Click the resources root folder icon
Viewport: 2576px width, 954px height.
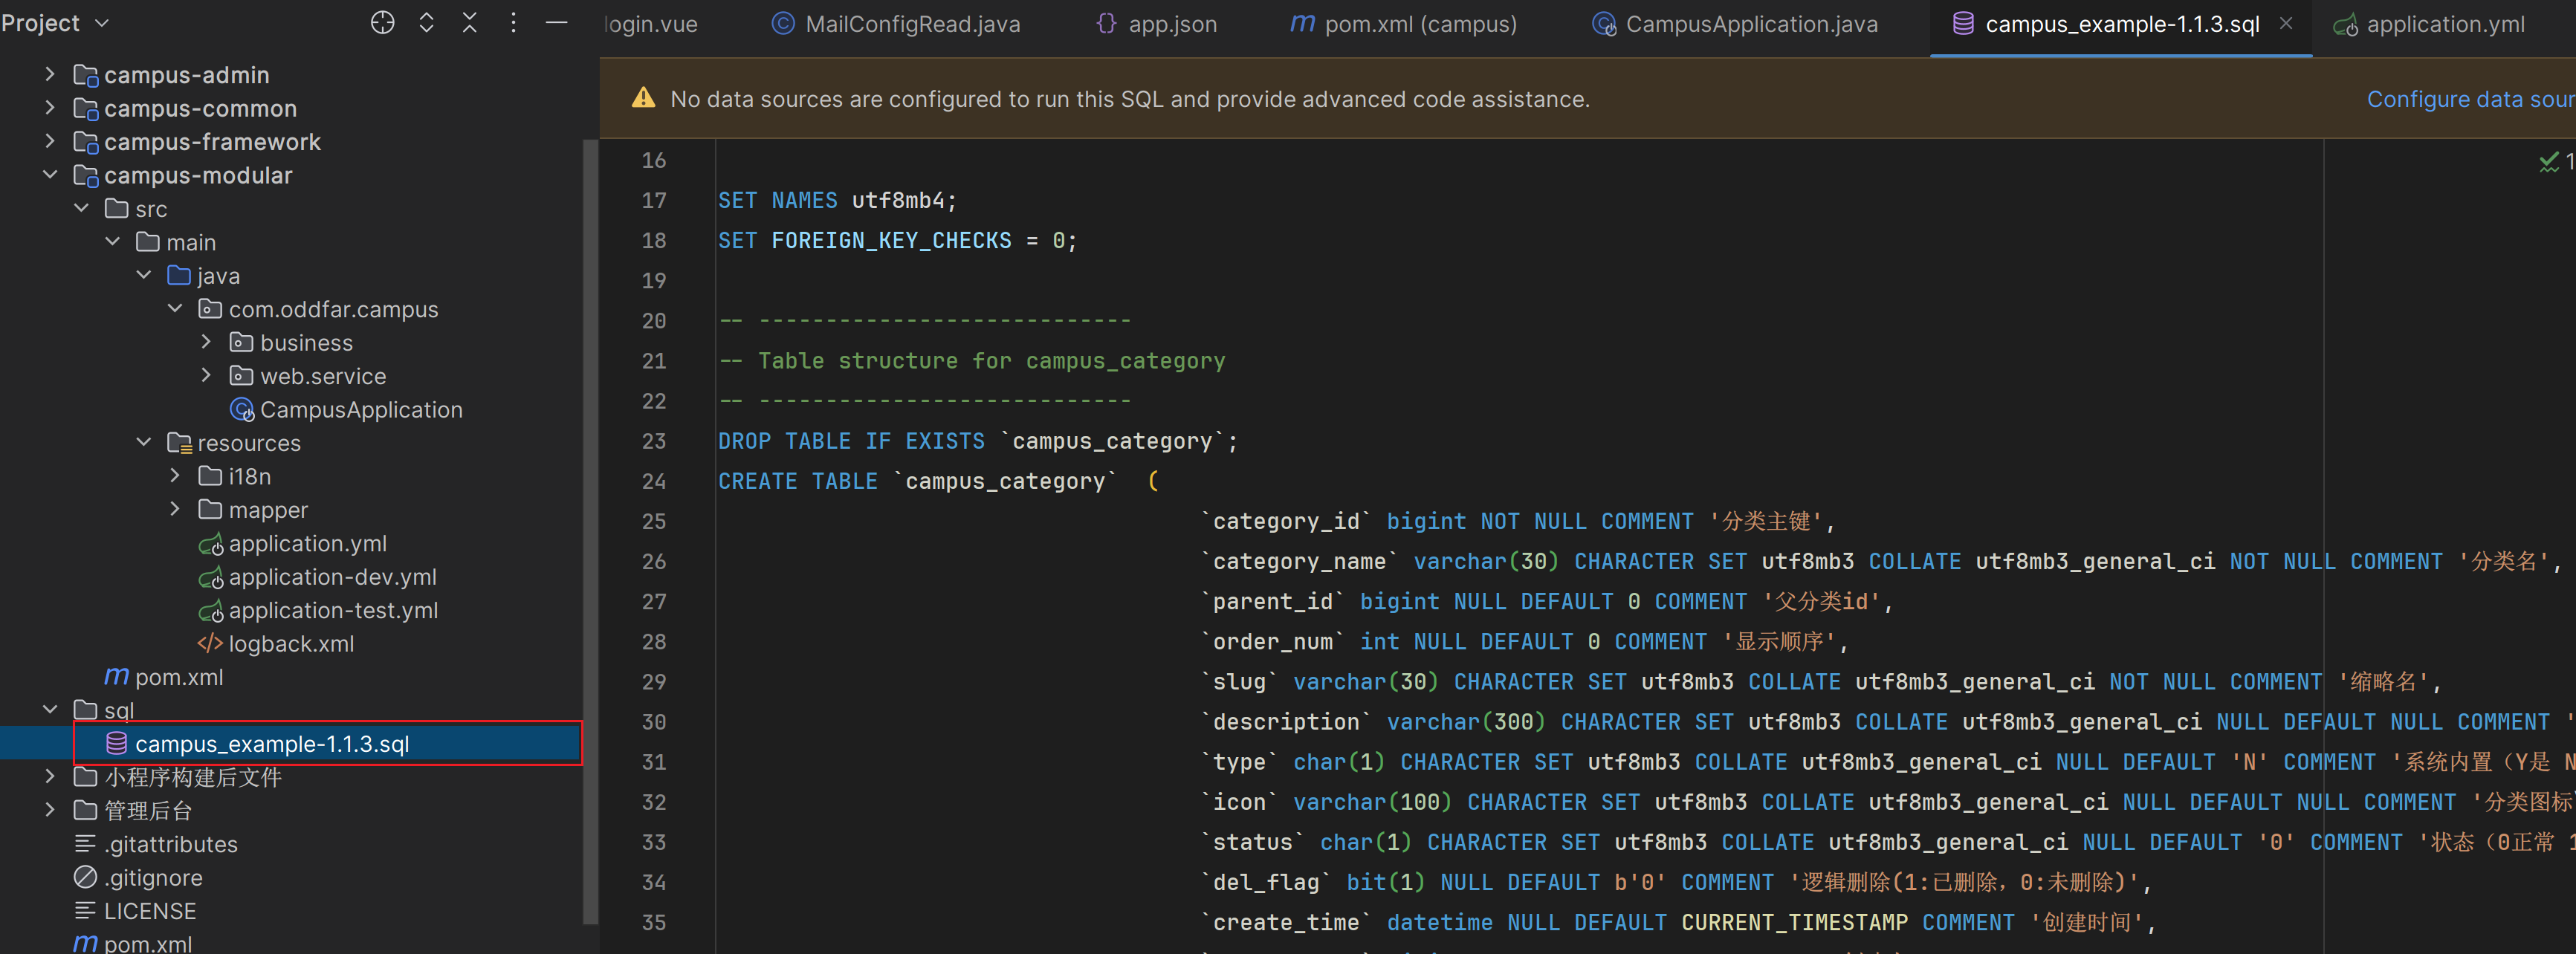pos(179,443)
